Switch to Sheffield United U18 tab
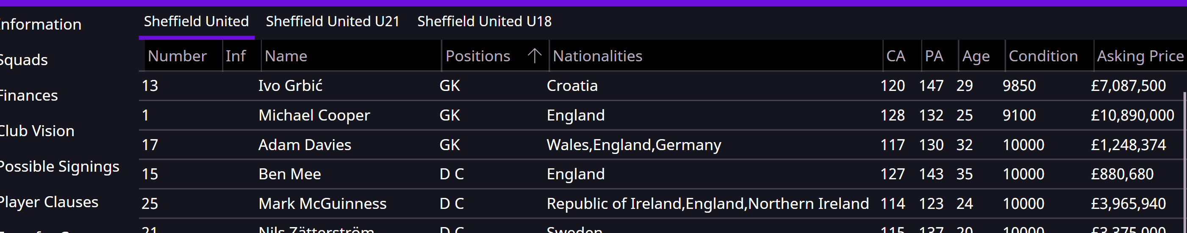Image resolution: width=1187 pixels, height=233 pixels. [484, 22]
